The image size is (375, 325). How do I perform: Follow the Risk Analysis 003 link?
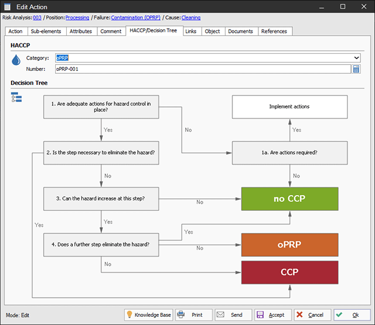point(37,18)
